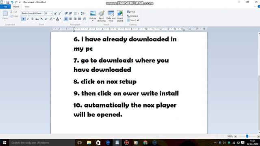Undo the last action
Image resolution: width=260 pixels, height=146 pixels.
pyautogui.click(x=12, y=2)
